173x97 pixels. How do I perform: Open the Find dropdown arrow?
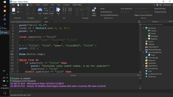[40, 16]
